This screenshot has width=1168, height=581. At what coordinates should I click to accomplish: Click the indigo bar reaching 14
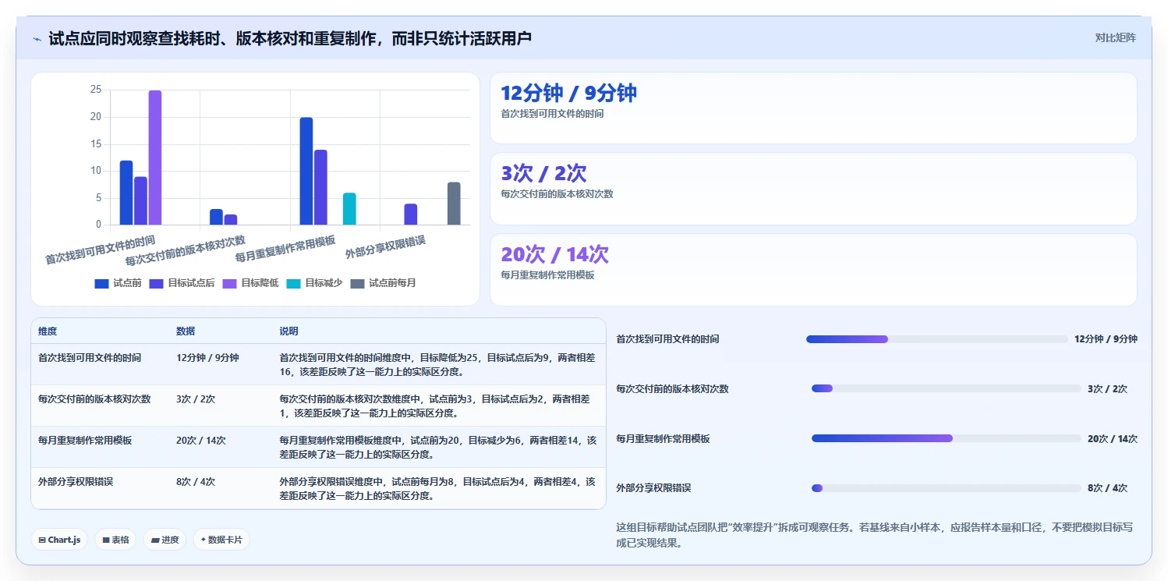point(320,187)
